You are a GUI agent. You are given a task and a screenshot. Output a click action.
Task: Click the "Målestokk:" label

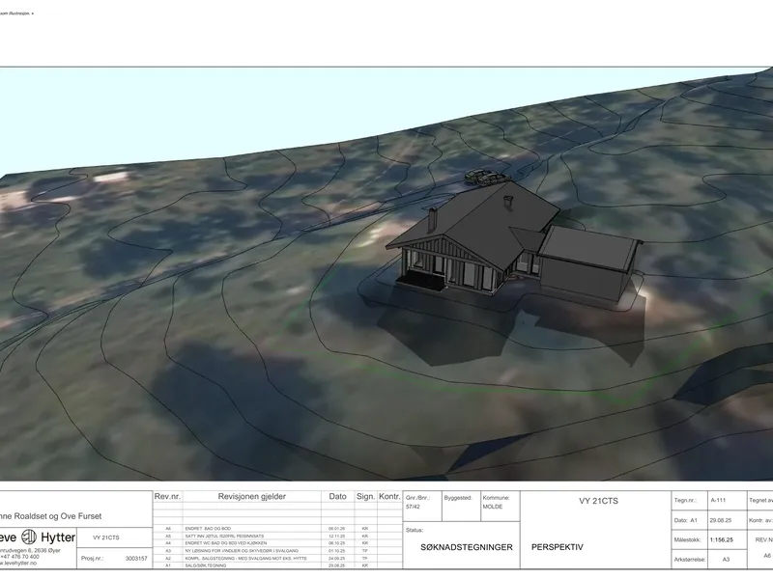coord(687,539)
